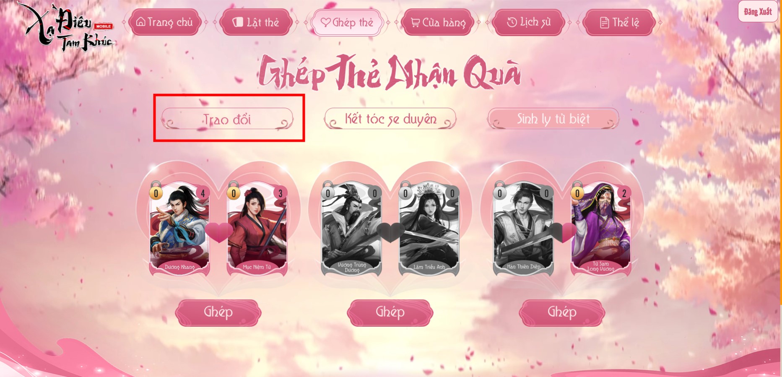This screenshot has height=377, width=782.
Task: Open Trang chủ home menu
Action: [165, 22]
